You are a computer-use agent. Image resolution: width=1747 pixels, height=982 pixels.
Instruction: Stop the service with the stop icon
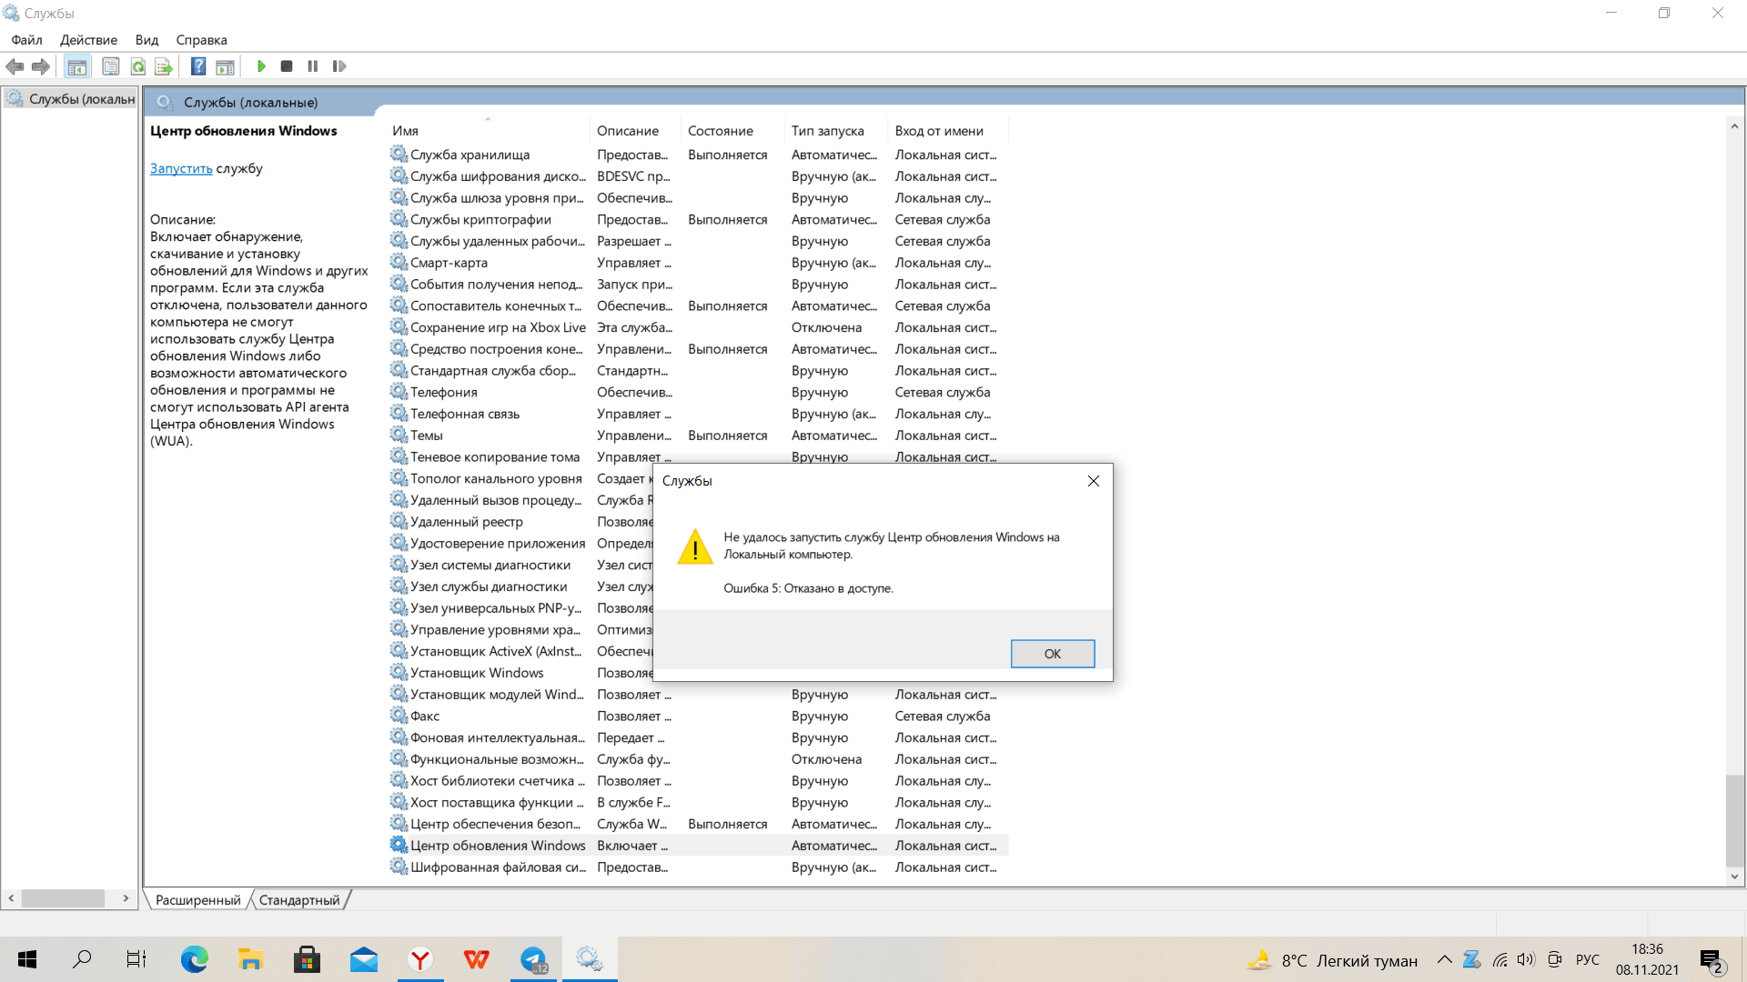(287, 66)
